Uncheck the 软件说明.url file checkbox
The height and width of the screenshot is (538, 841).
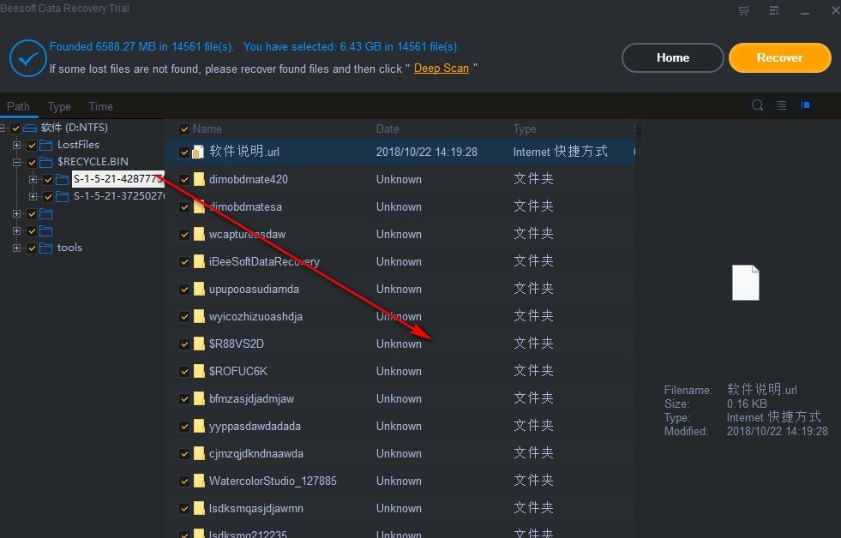coord(183,151)
